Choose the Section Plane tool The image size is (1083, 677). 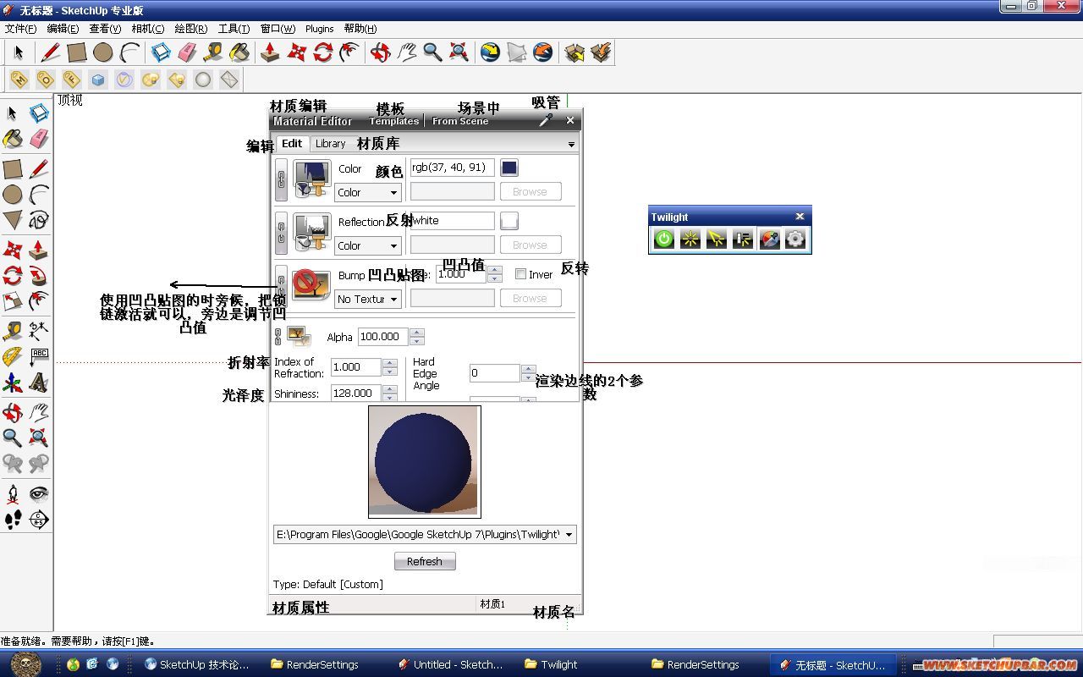[39, 520]
